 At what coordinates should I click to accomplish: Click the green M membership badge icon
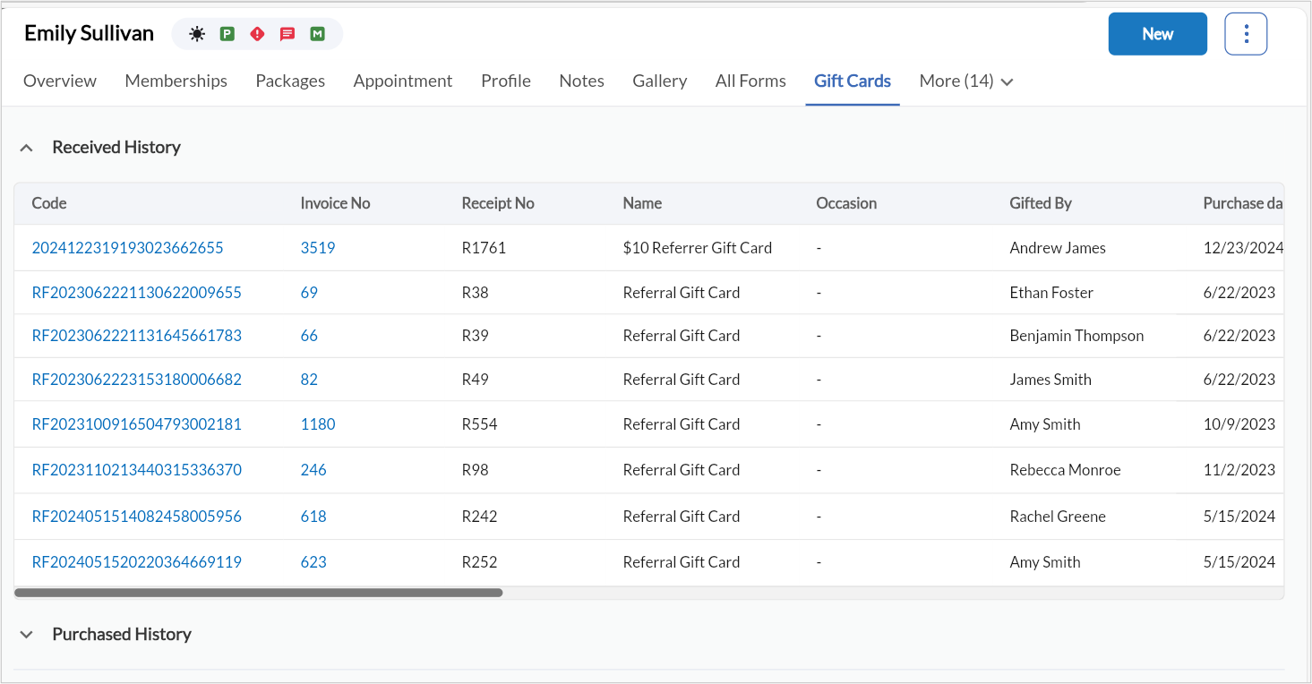318,34
